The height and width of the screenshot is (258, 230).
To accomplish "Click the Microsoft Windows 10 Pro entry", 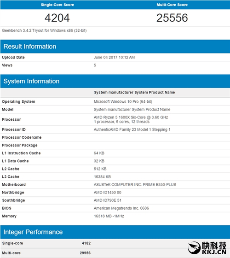I will (123, 101).
